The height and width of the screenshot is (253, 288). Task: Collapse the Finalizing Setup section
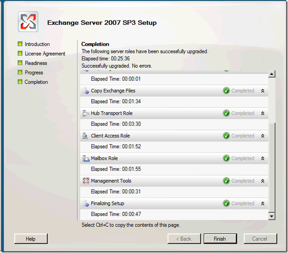(263, 204)
